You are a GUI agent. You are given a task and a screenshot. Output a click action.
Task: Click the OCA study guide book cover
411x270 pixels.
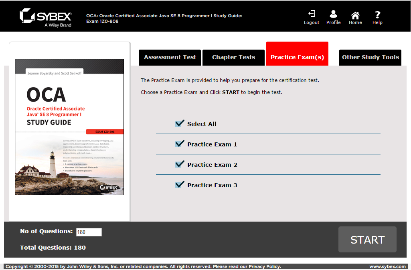(69, 127)
